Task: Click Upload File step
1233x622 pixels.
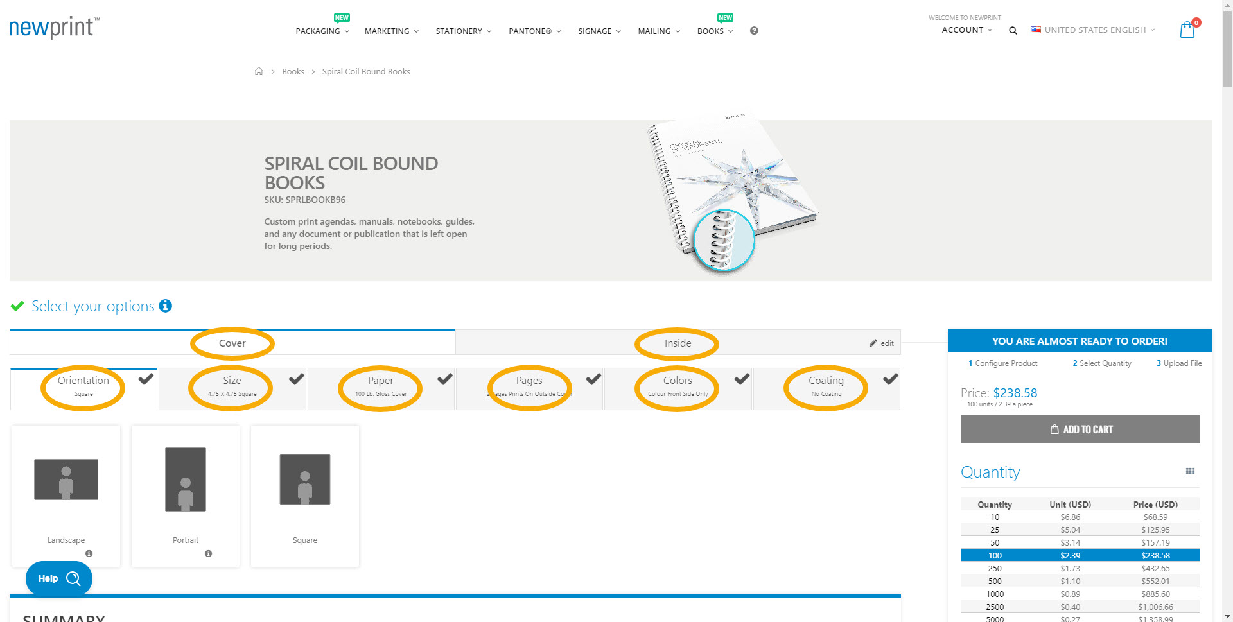Action: pos(1179,363)
